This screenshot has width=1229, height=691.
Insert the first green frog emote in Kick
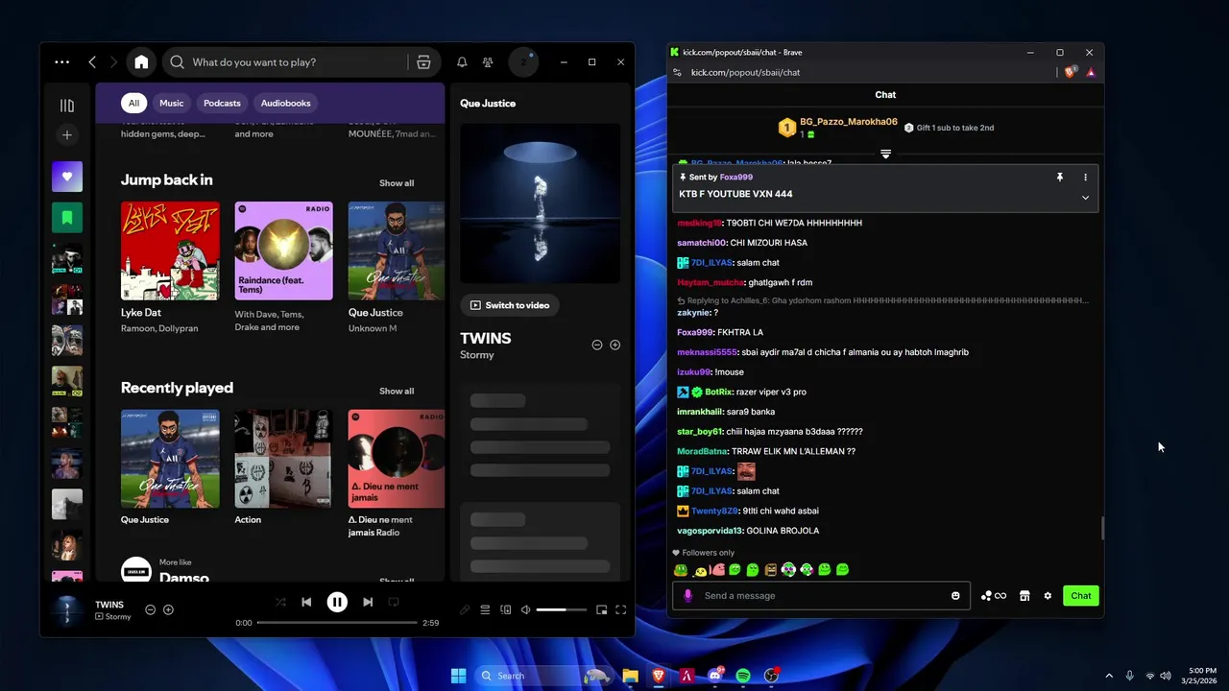[x=681, y=570]
